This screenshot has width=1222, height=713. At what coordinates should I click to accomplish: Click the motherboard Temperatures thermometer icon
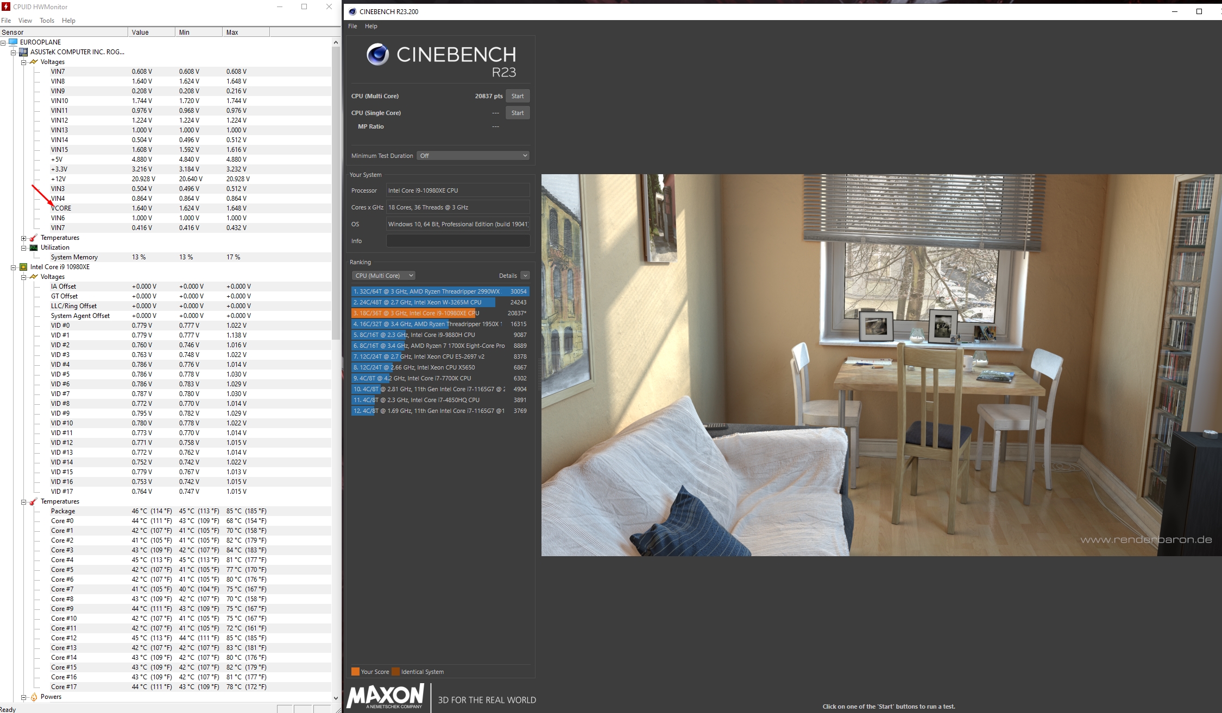[x=34, y=238]
